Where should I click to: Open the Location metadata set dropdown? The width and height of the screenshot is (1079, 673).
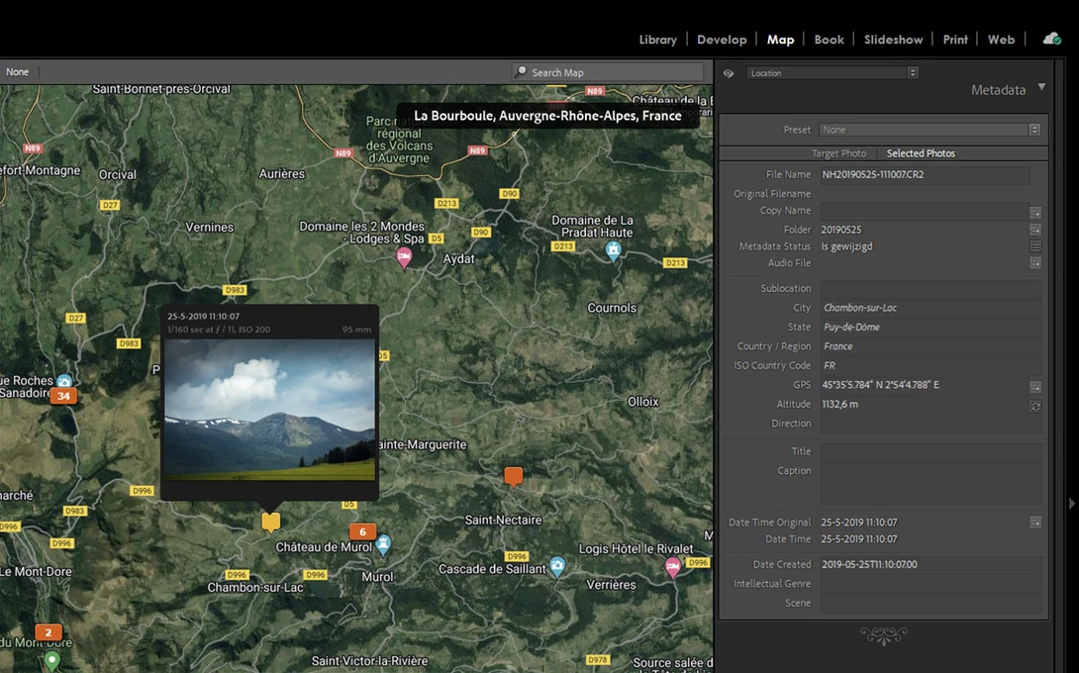coord(833,73)
